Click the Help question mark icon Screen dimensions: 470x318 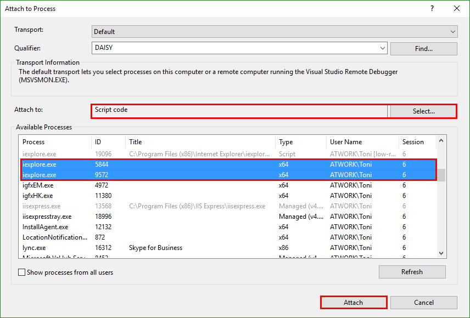432,8
